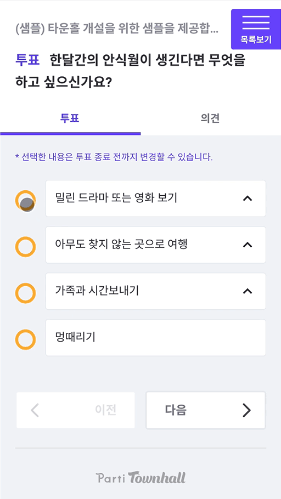
Task: Switch to the 투표 tab
Action: click(70, 118)
